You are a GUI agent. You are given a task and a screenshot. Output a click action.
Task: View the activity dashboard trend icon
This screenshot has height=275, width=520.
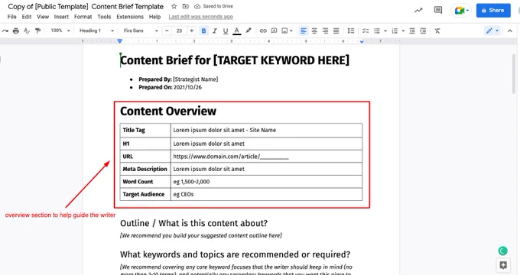point(418,10)
